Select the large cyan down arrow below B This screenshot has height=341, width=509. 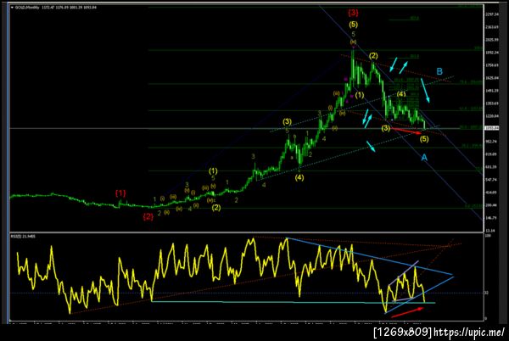(x=426, y=91)
